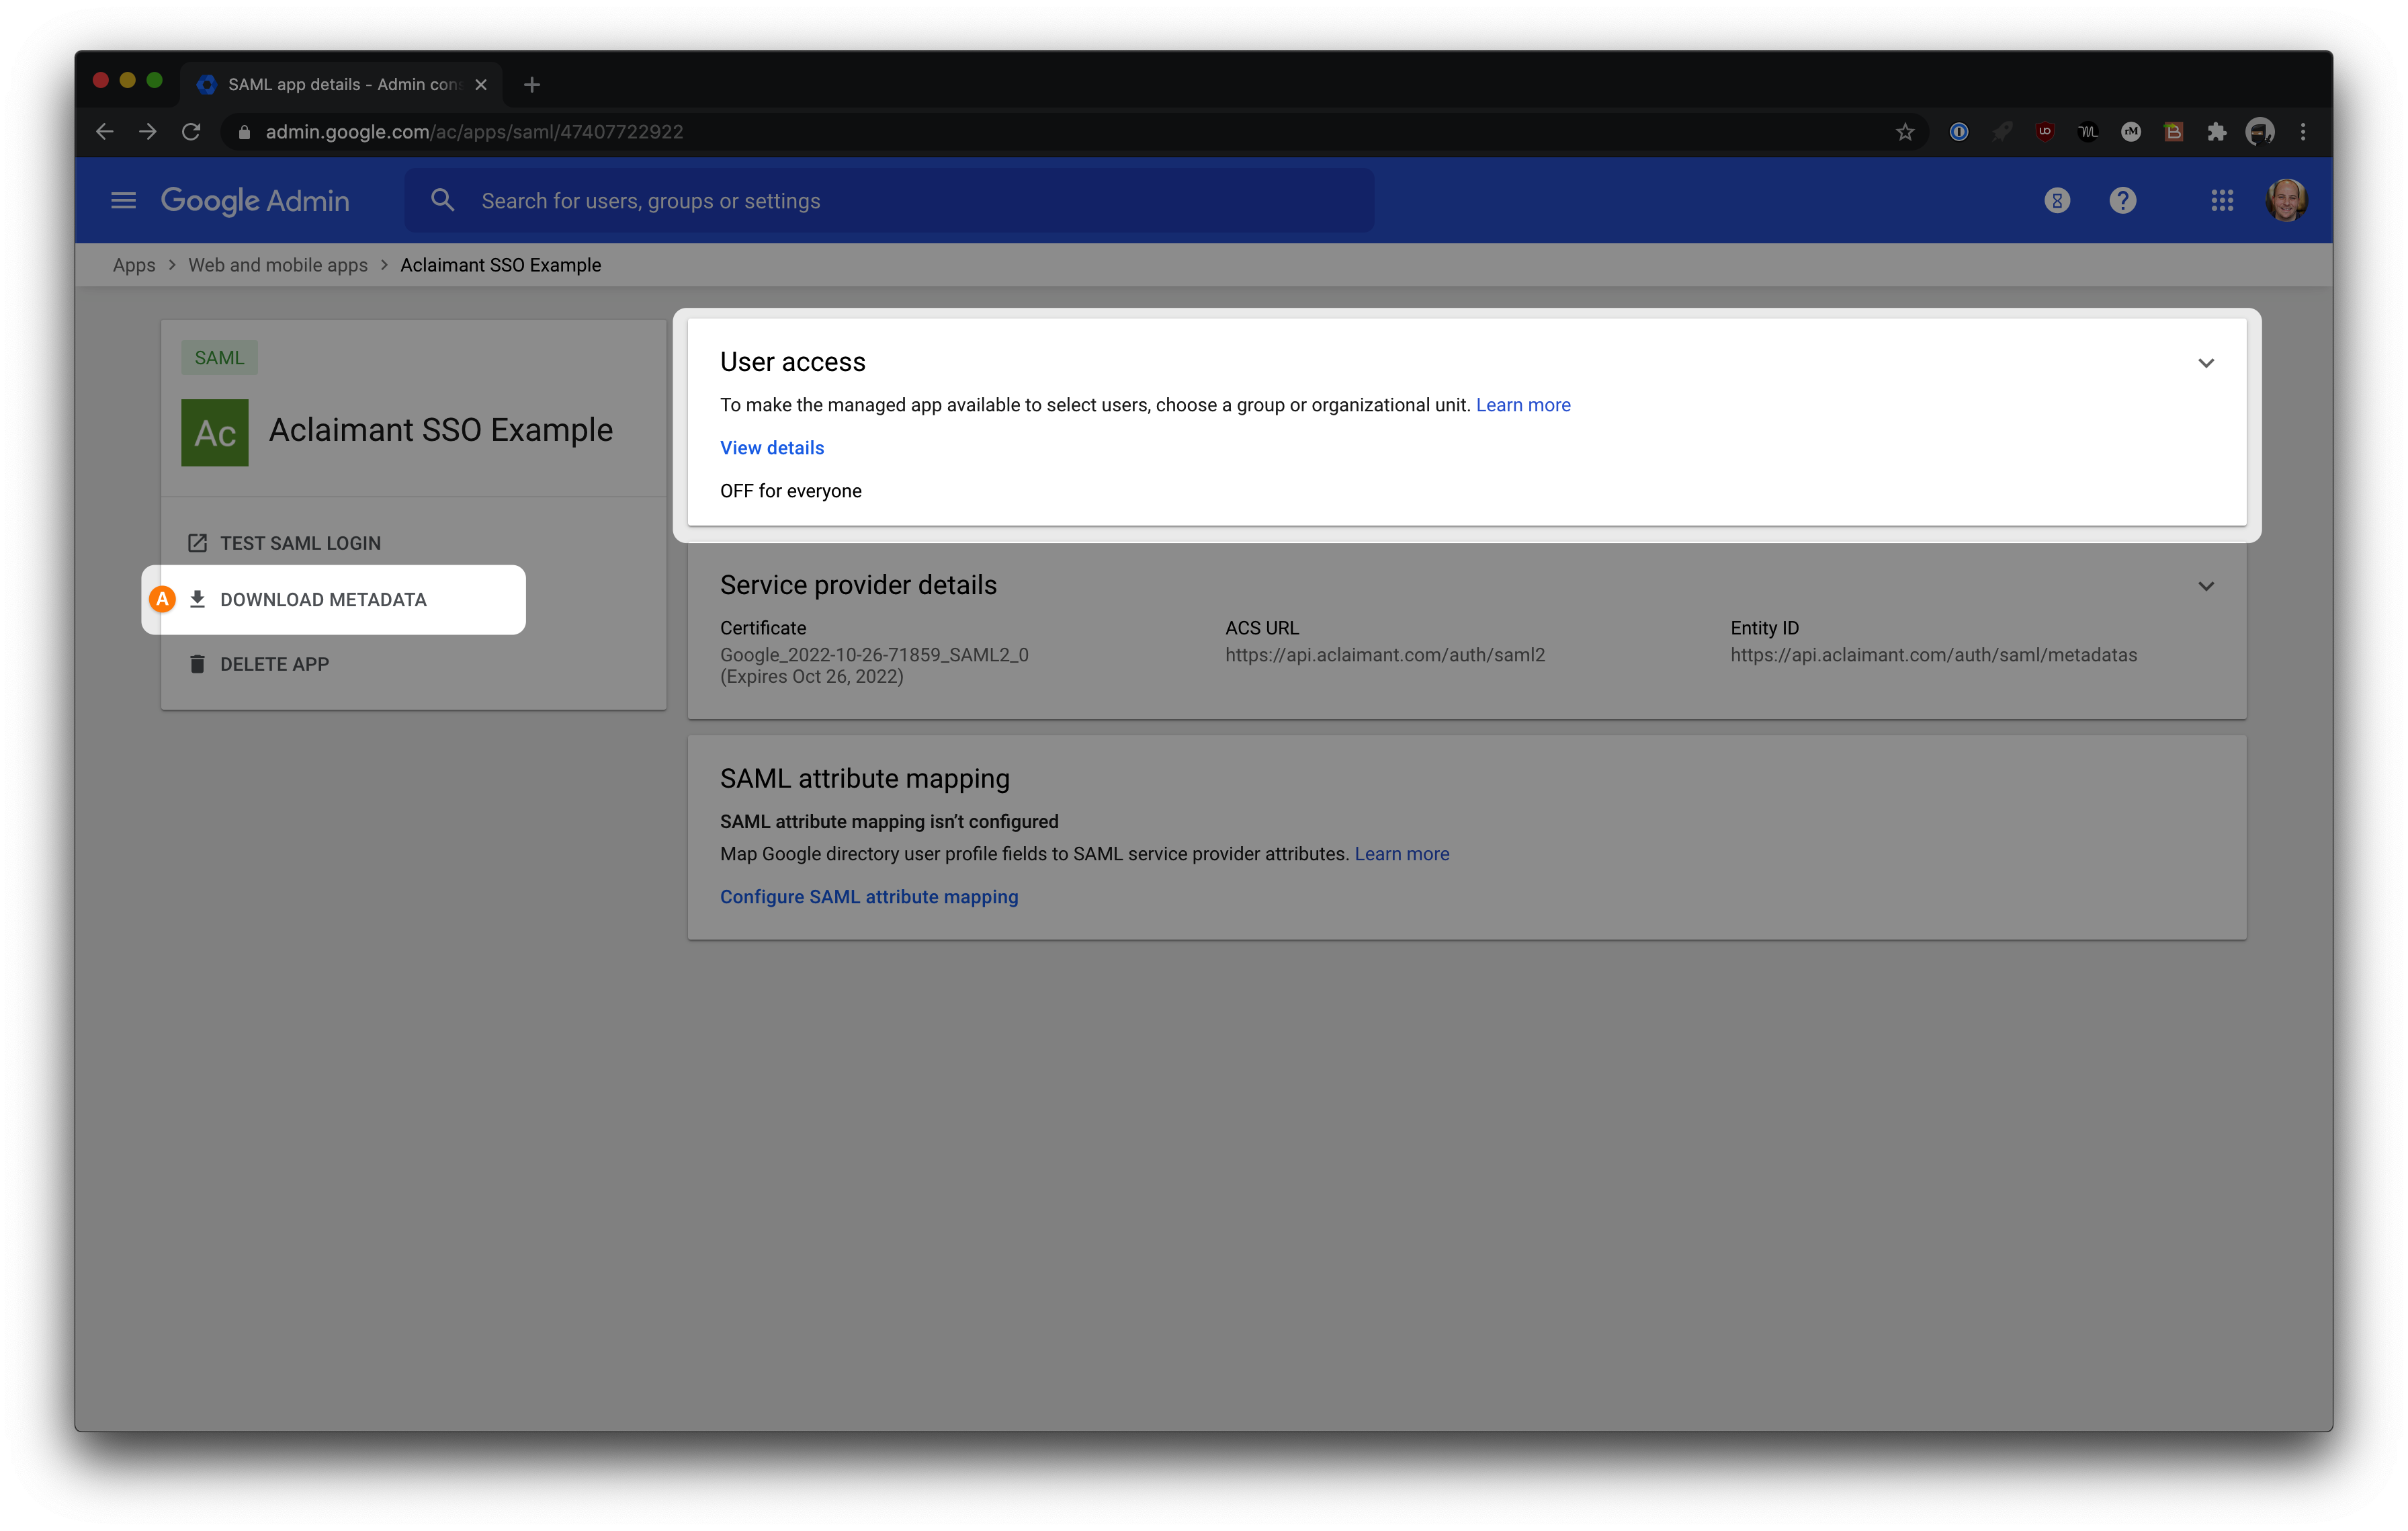2408x1531 pixels.
Task: Click DELETE APP
Action: pyautogui.click(x=259, y=664)
